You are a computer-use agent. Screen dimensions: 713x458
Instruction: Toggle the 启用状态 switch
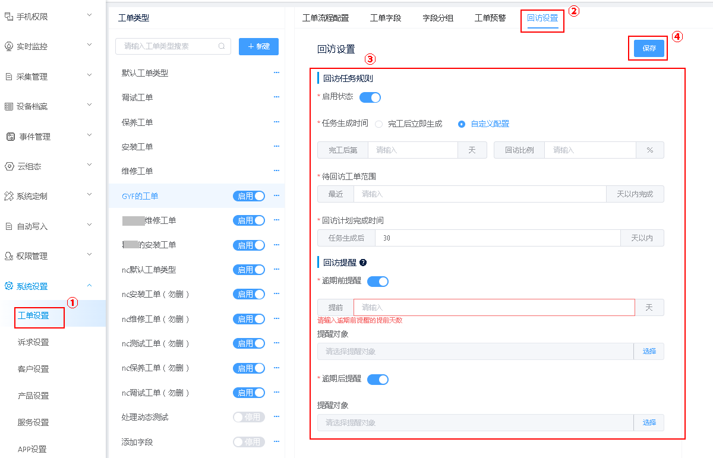[370, 97]
